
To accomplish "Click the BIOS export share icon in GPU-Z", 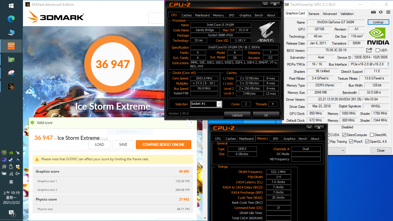I will 369,50.
